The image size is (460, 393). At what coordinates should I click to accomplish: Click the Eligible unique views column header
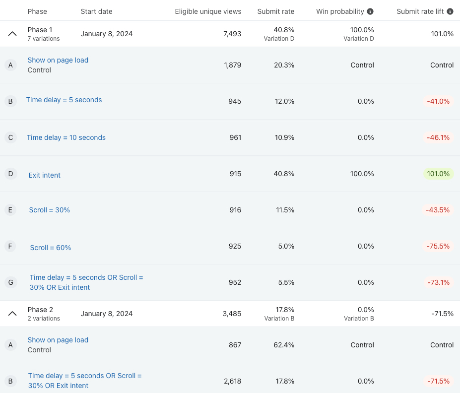pos(208,11)
